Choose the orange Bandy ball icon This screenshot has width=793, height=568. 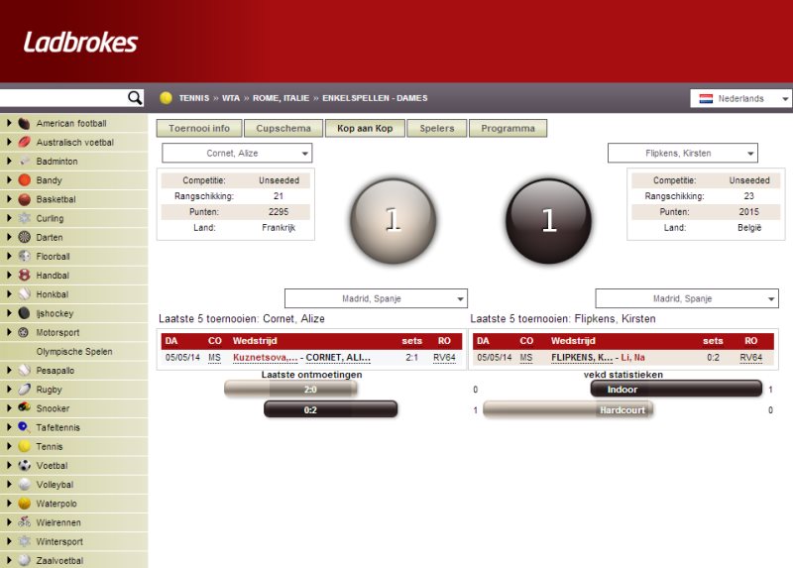24,180
